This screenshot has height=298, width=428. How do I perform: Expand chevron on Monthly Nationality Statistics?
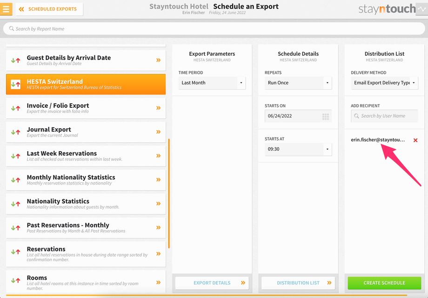(158, 179)
